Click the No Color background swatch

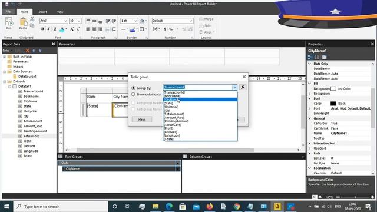pos(333,89)
